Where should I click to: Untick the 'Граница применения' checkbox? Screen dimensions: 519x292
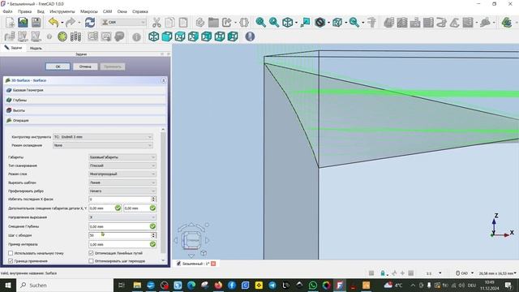pyautogui.click(x=11, y=261)
